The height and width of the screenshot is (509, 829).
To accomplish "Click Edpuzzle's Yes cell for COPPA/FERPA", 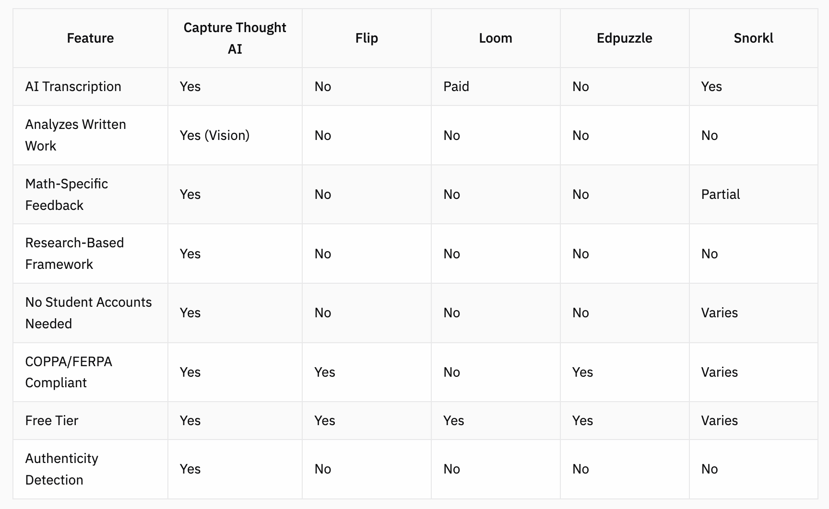I will coord(582,372).
